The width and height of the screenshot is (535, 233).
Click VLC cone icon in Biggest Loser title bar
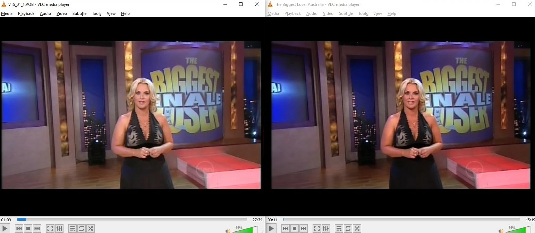tap(270, 5)
